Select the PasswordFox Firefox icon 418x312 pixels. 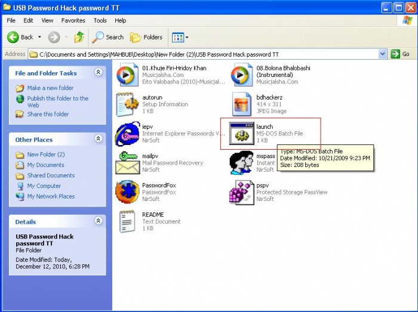(127, 192)
